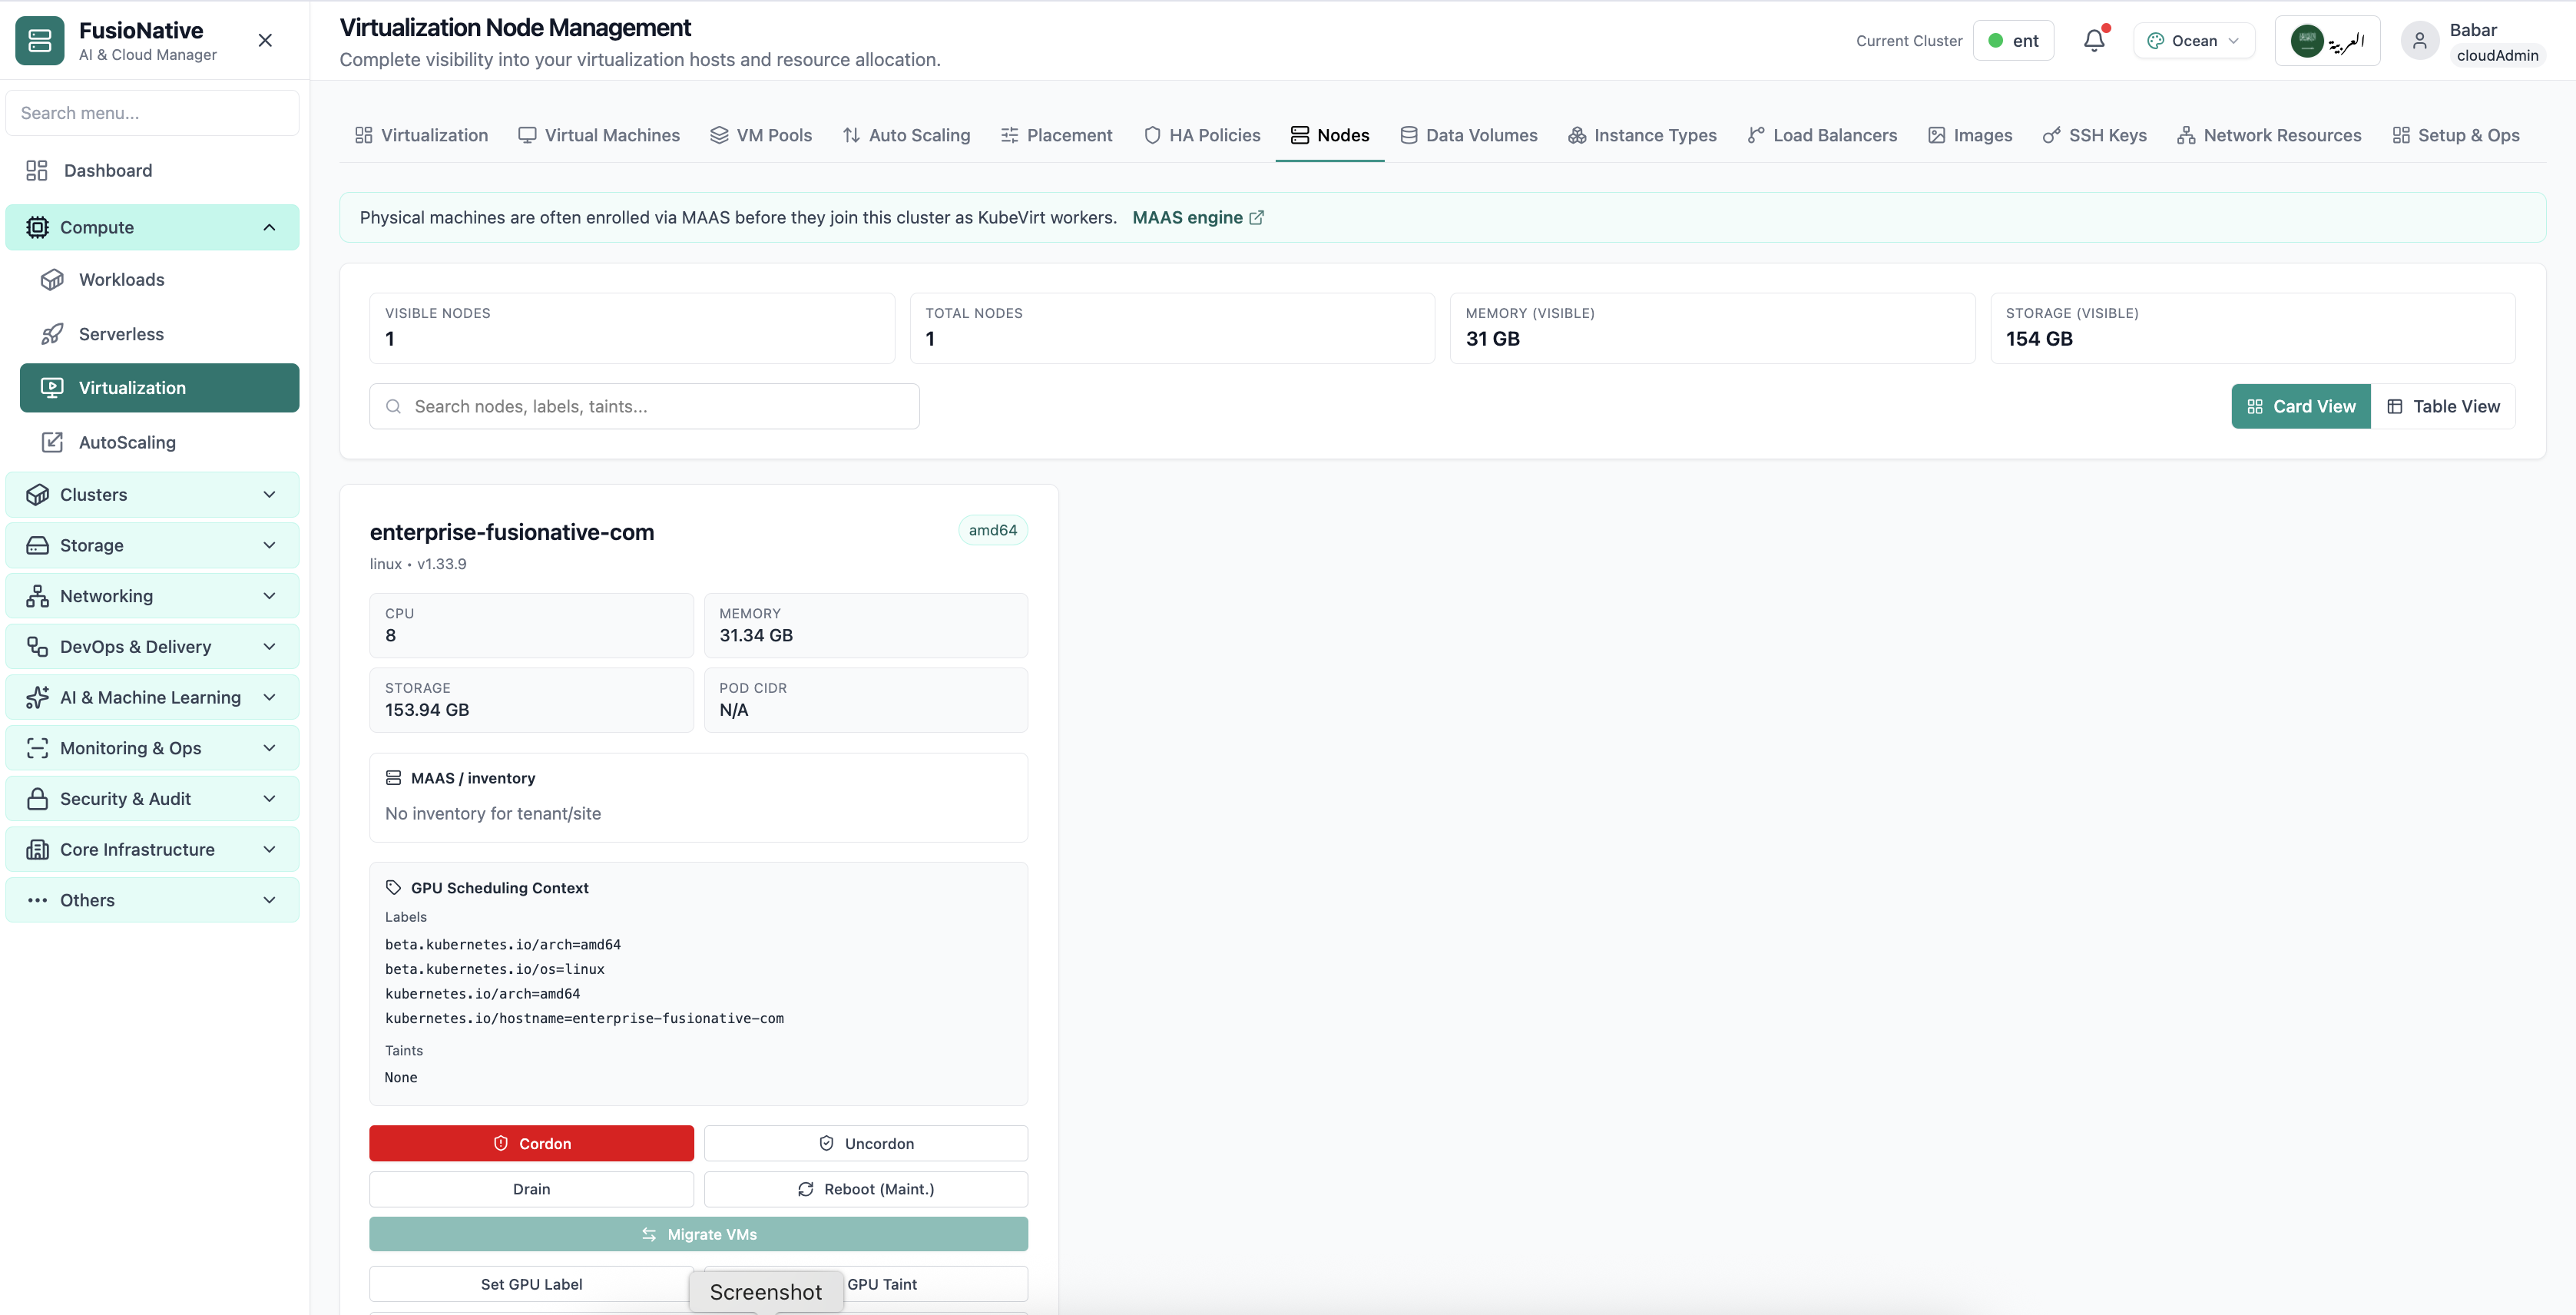Switch to Table View
Screen dimensions: 2576x1315
point(2443,406)
